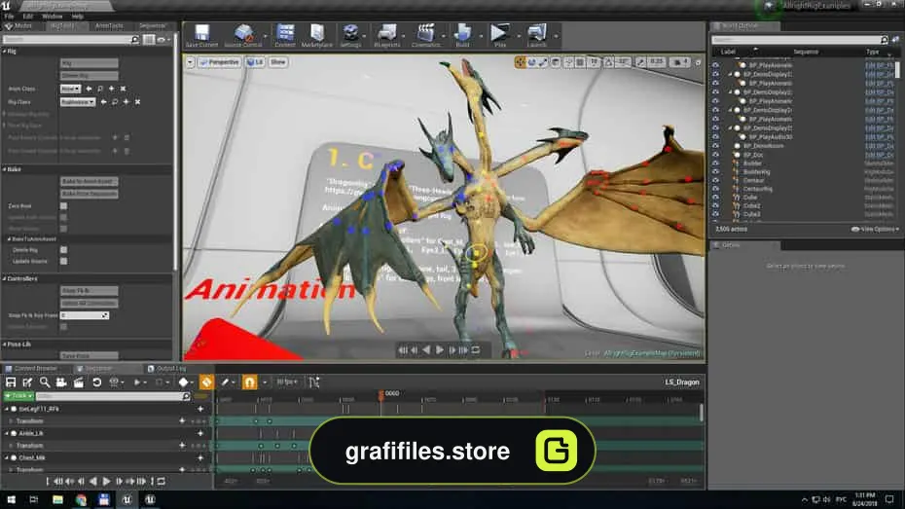Click the Sequencer render movie clapboard icon

point(79,382)
